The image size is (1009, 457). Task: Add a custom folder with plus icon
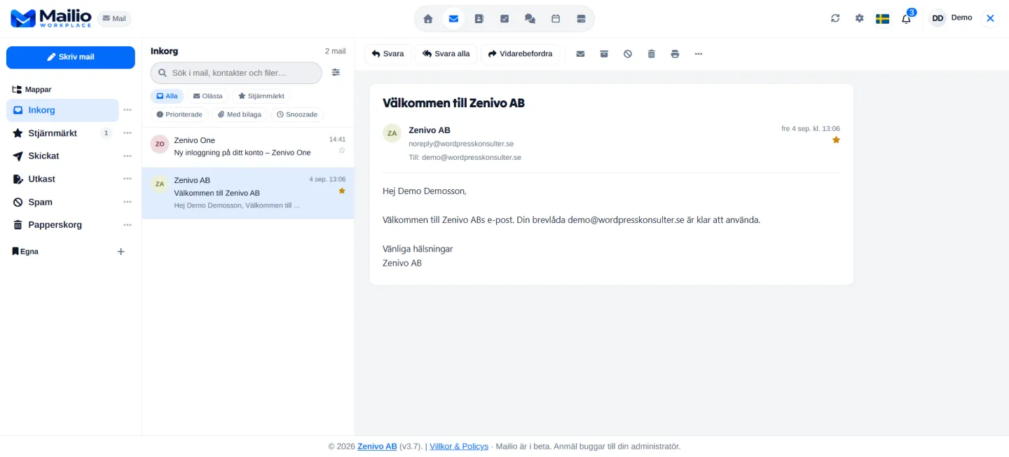pos(121,252)
